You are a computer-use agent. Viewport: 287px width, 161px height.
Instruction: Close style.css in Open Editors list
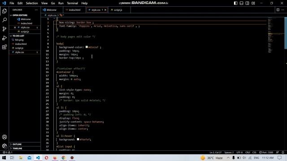click(x=15, y=27)
